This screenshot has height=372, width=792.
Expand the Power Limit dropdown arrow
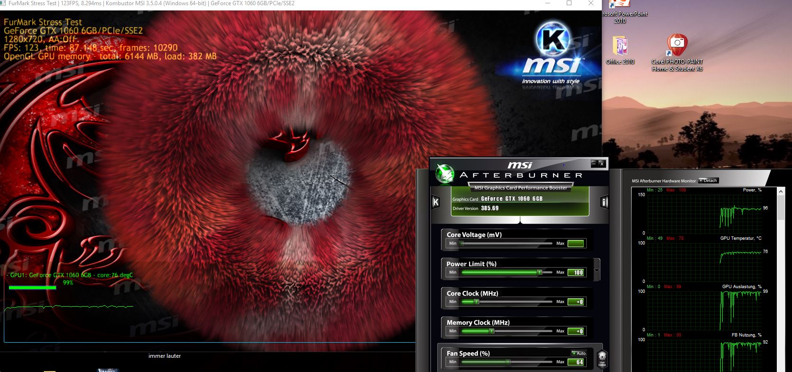[597, 270]
